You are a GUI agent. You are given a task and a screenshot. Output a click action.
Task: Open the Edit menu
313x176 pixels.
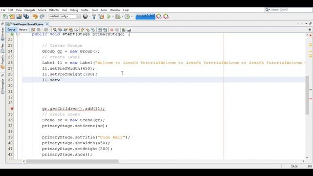pyautogui.click(x=11, y=10)
